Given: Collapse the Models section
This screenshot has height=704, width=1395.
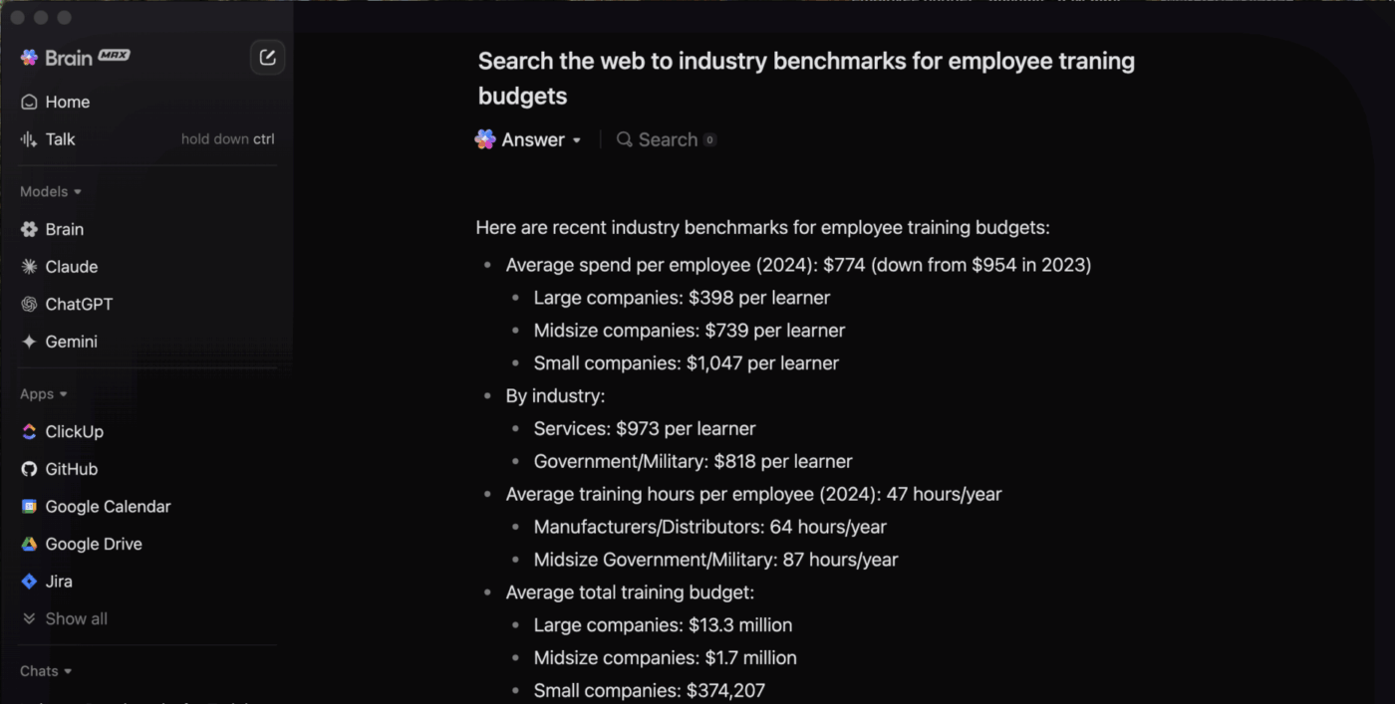Looking at the screenshot, I should 50,191.
